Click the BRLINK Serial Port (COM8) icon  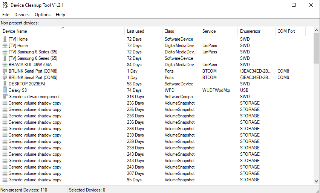click(x=5, y=71)
